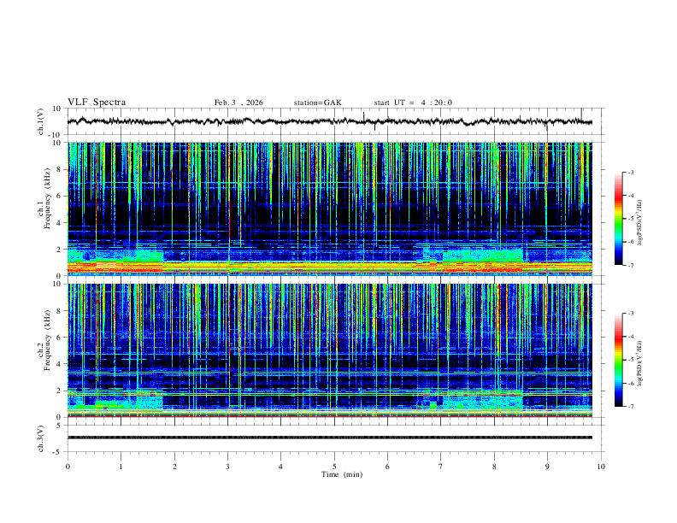Click inside the ch.1 spectrogram panel
This screenshot has width=677, height=523.
click(330, 209)
